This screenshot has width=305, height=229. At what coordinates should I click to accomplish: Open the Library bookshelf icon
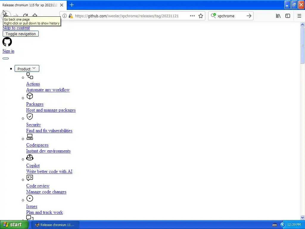pyautogui.click(x=278, y=16)
